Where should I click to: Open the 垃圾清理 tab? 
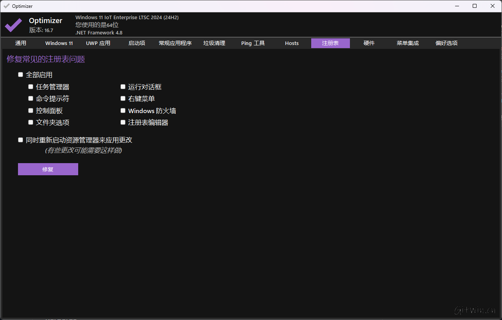point(214,43)
